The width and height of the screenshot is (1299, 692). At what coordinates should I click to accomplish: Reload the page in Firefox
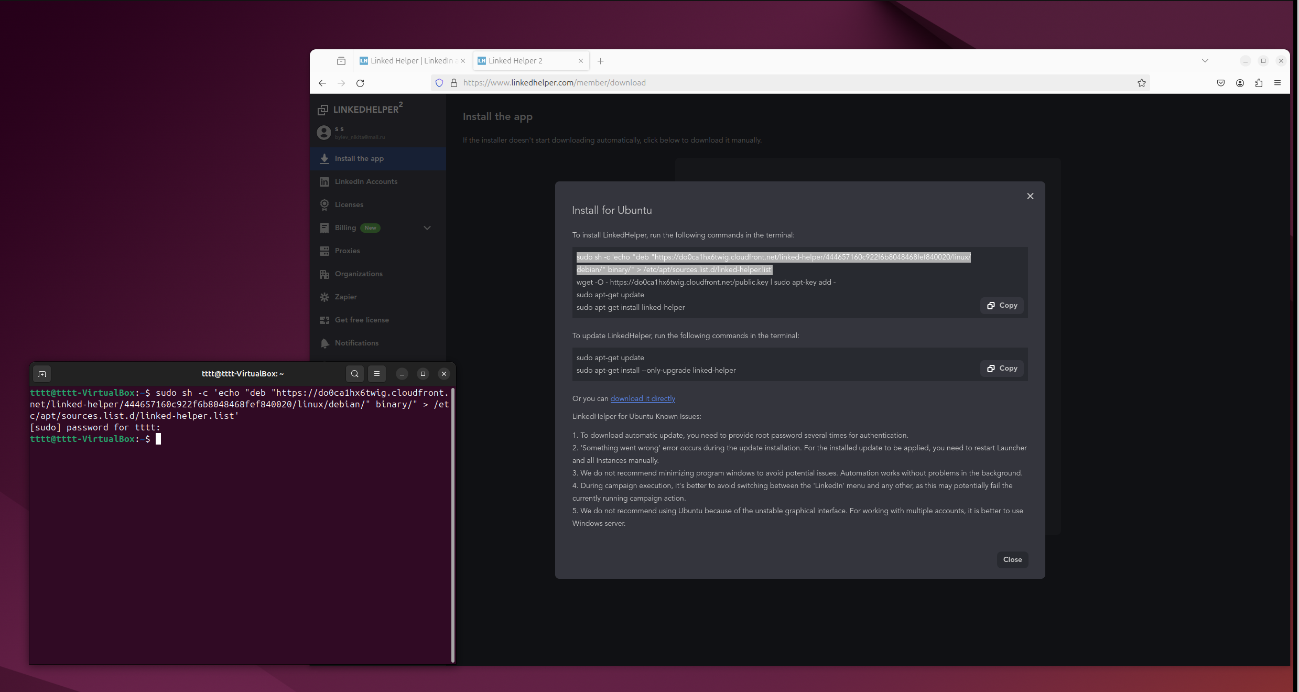pyautogui.click(x=360, y=83)
